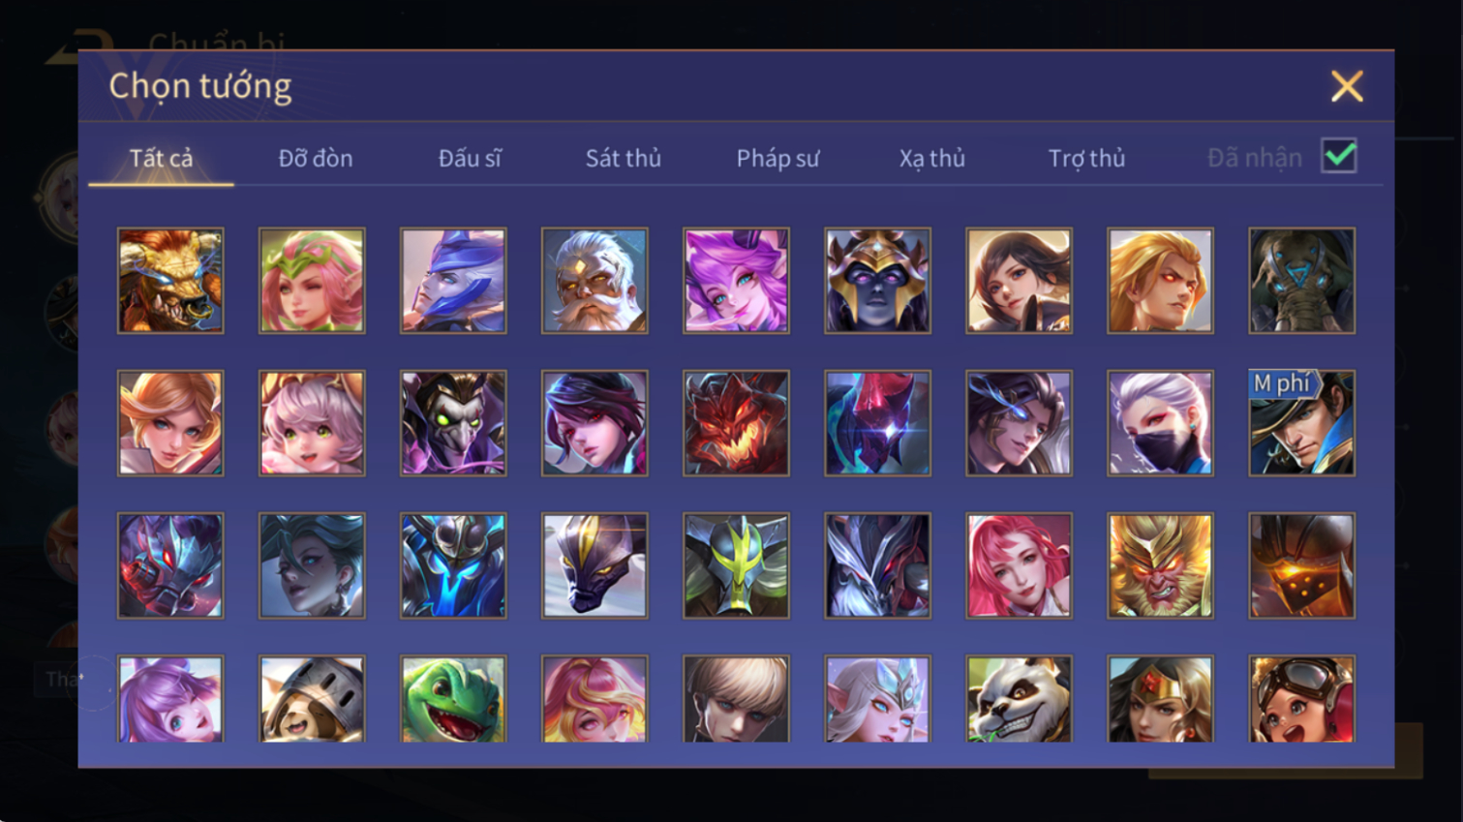
Task: Select the white-bearded old man hero
Action: pos(594,281)
